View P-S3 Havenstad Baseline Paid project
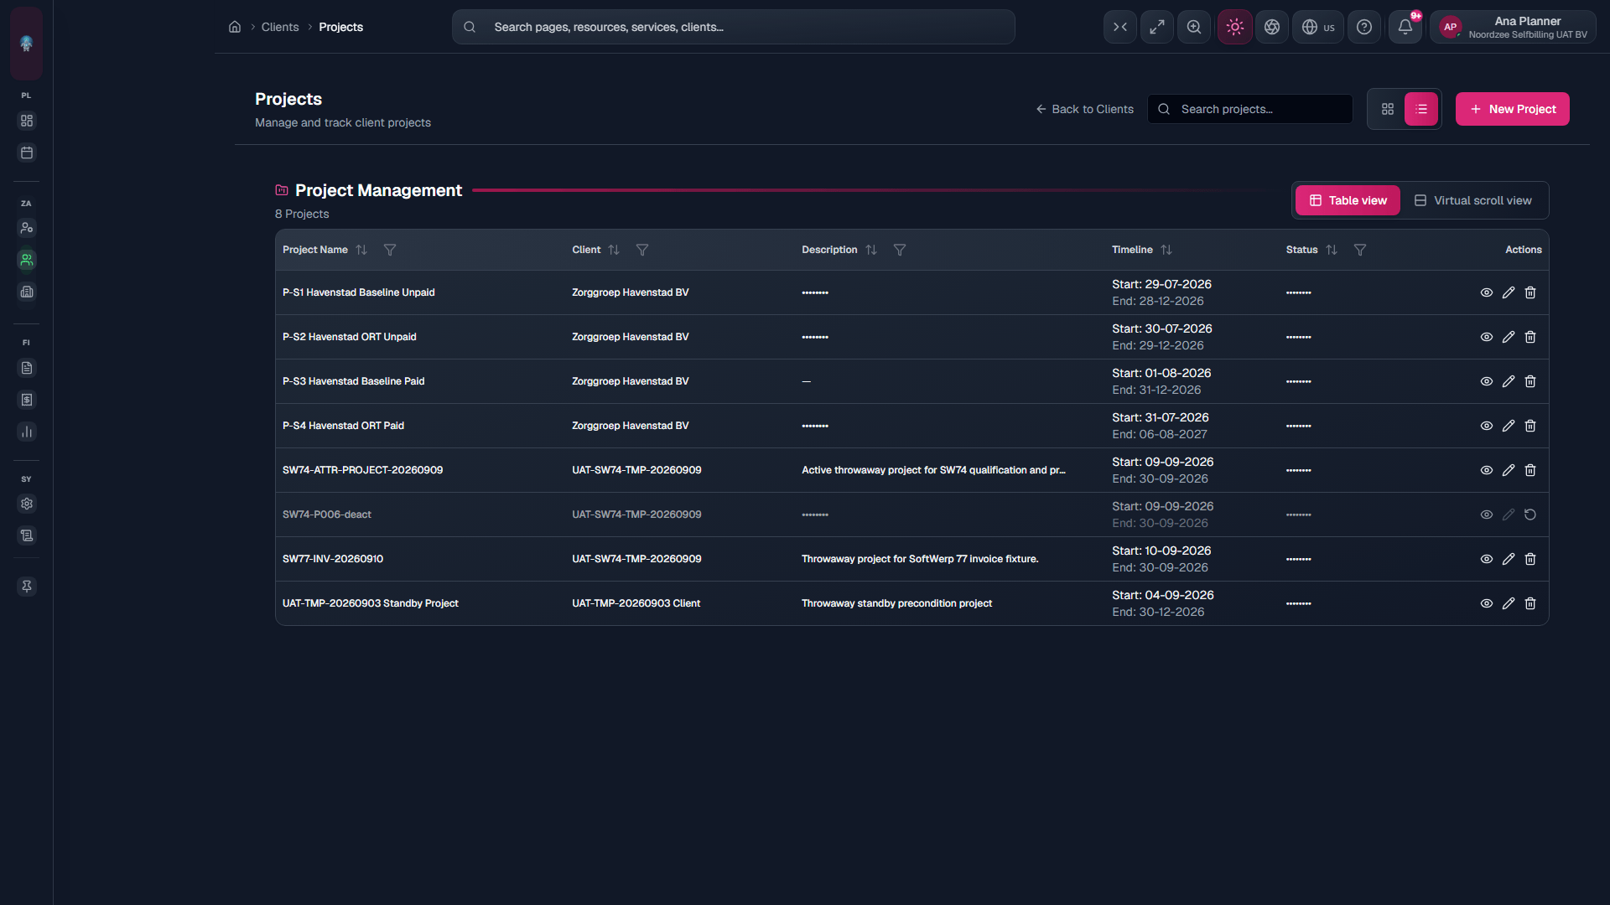The image size is (1610, 905). [x=1487, y=381]
